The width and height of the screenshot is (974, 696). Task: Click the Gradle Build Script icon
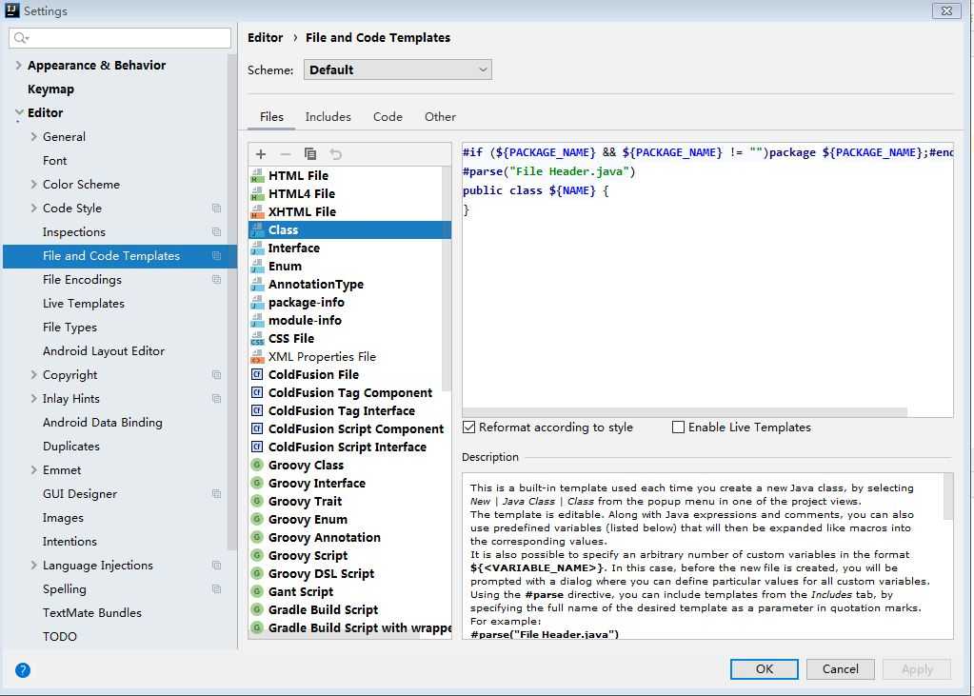(257, 609)
